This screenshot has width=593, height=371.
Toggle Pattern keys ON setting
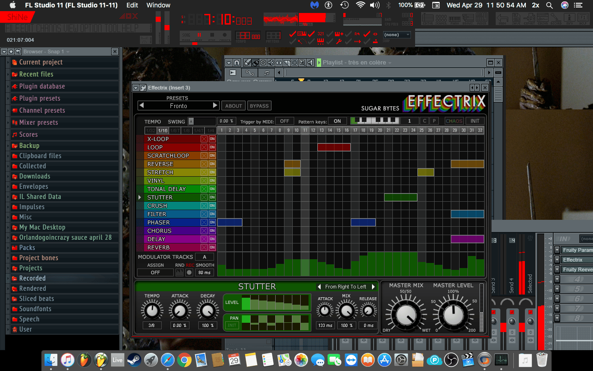pos(337,121)
